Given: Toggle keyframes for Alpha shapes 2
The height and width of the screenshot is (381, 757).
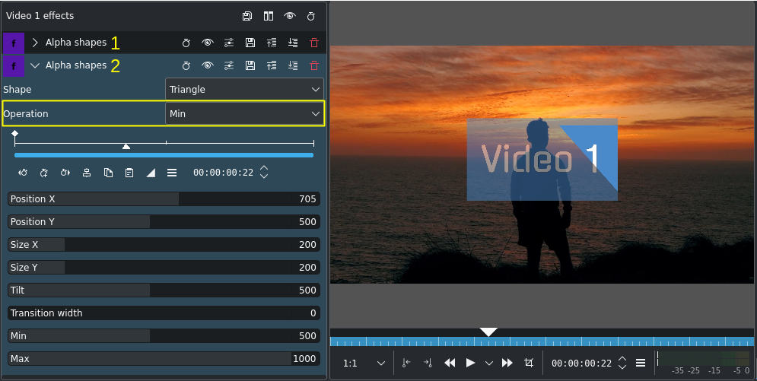Looking at the screenshot, I should [186, 65].
